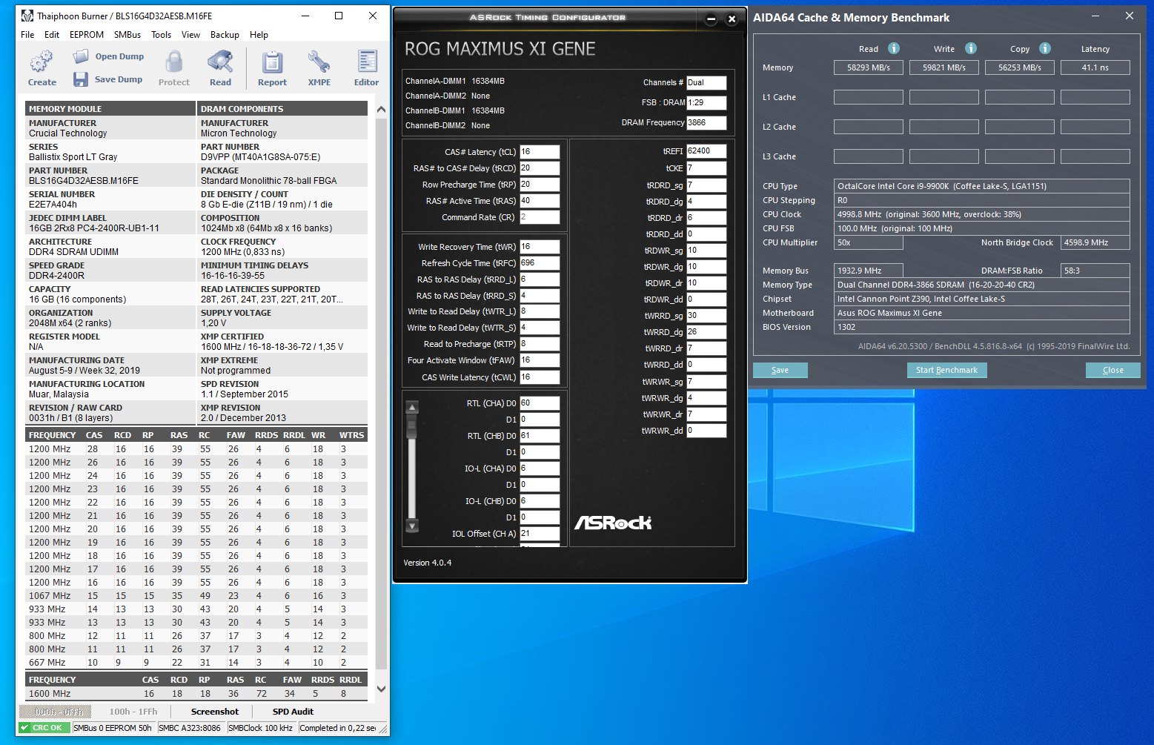Image resolution: width=1154 pixels, height=745 pixels.
Task: Click the info icon next to Read
Action: click(x=894, y=48)
